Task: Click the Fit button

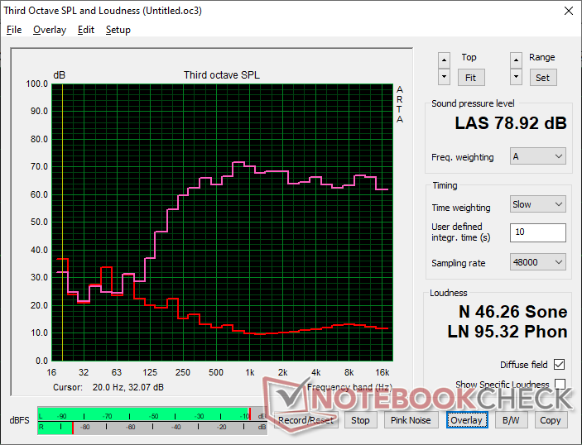Action: (x=470, y=78)
